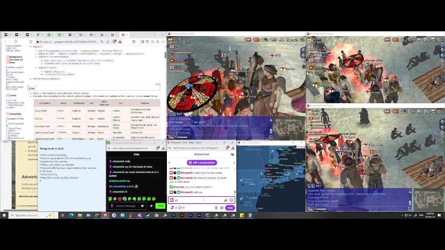Viewport: 445px width, 250px height.
Task: Open Twitch channel points bits icon
Action: coord(172,208)
